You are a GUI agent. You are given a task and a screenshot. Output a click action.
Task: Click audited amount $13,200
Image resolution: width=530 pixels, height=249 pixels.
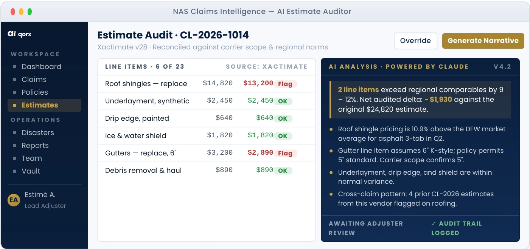tap(258, 83)
